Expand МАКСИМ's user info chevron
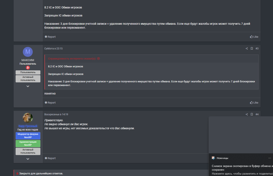Screen dimensions: 273x176 tap(28, 86)
